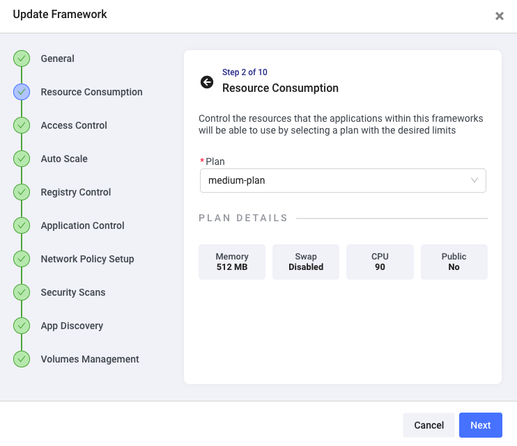Click the blue Resource Consumption step circle
The height and width of the screenshot is (446, 517).
pos(22,92)
